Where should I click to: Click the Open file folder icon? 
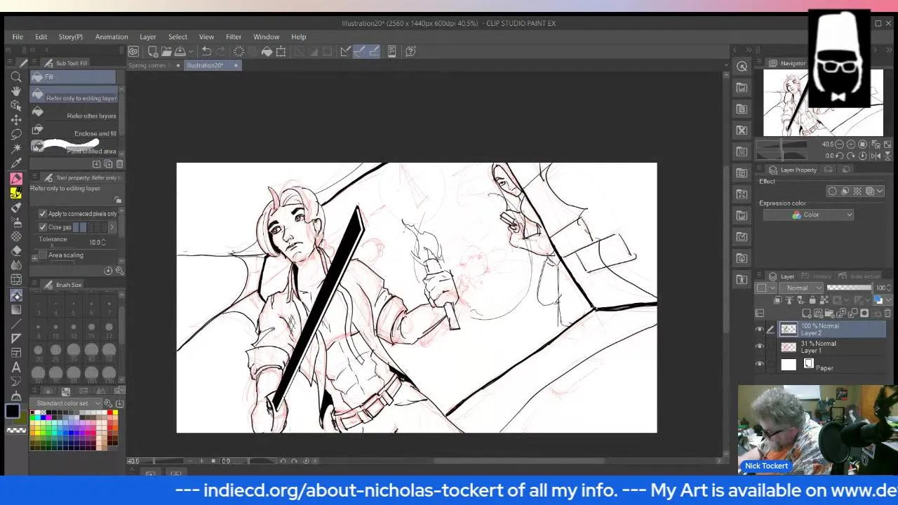tap(166, 51)
